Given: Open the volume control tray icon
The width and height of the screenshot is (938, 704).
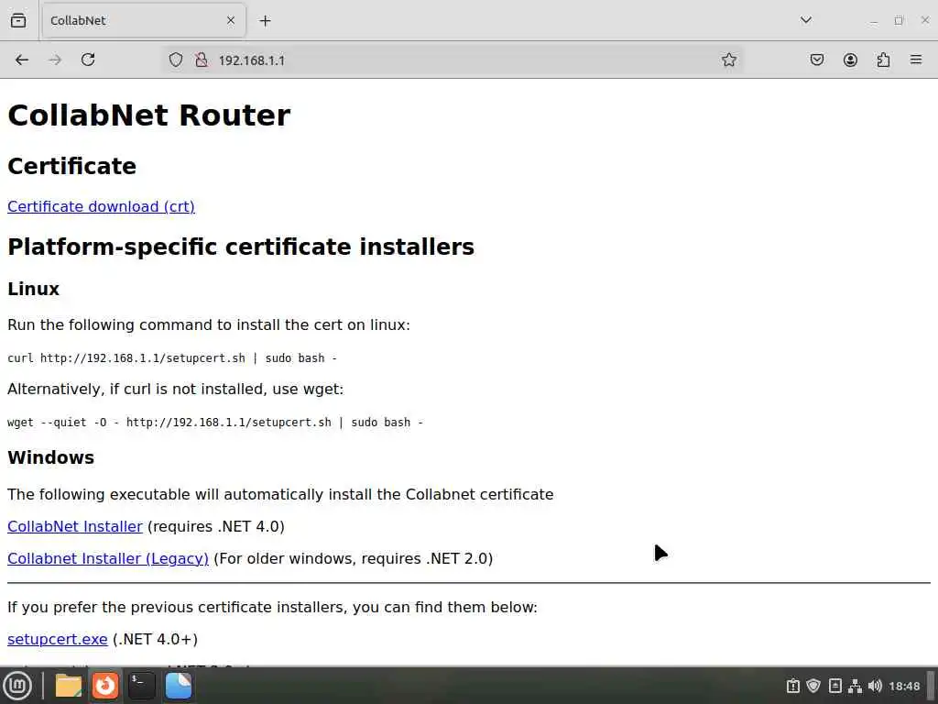Looking at the screenshot, I should point(875,686).
